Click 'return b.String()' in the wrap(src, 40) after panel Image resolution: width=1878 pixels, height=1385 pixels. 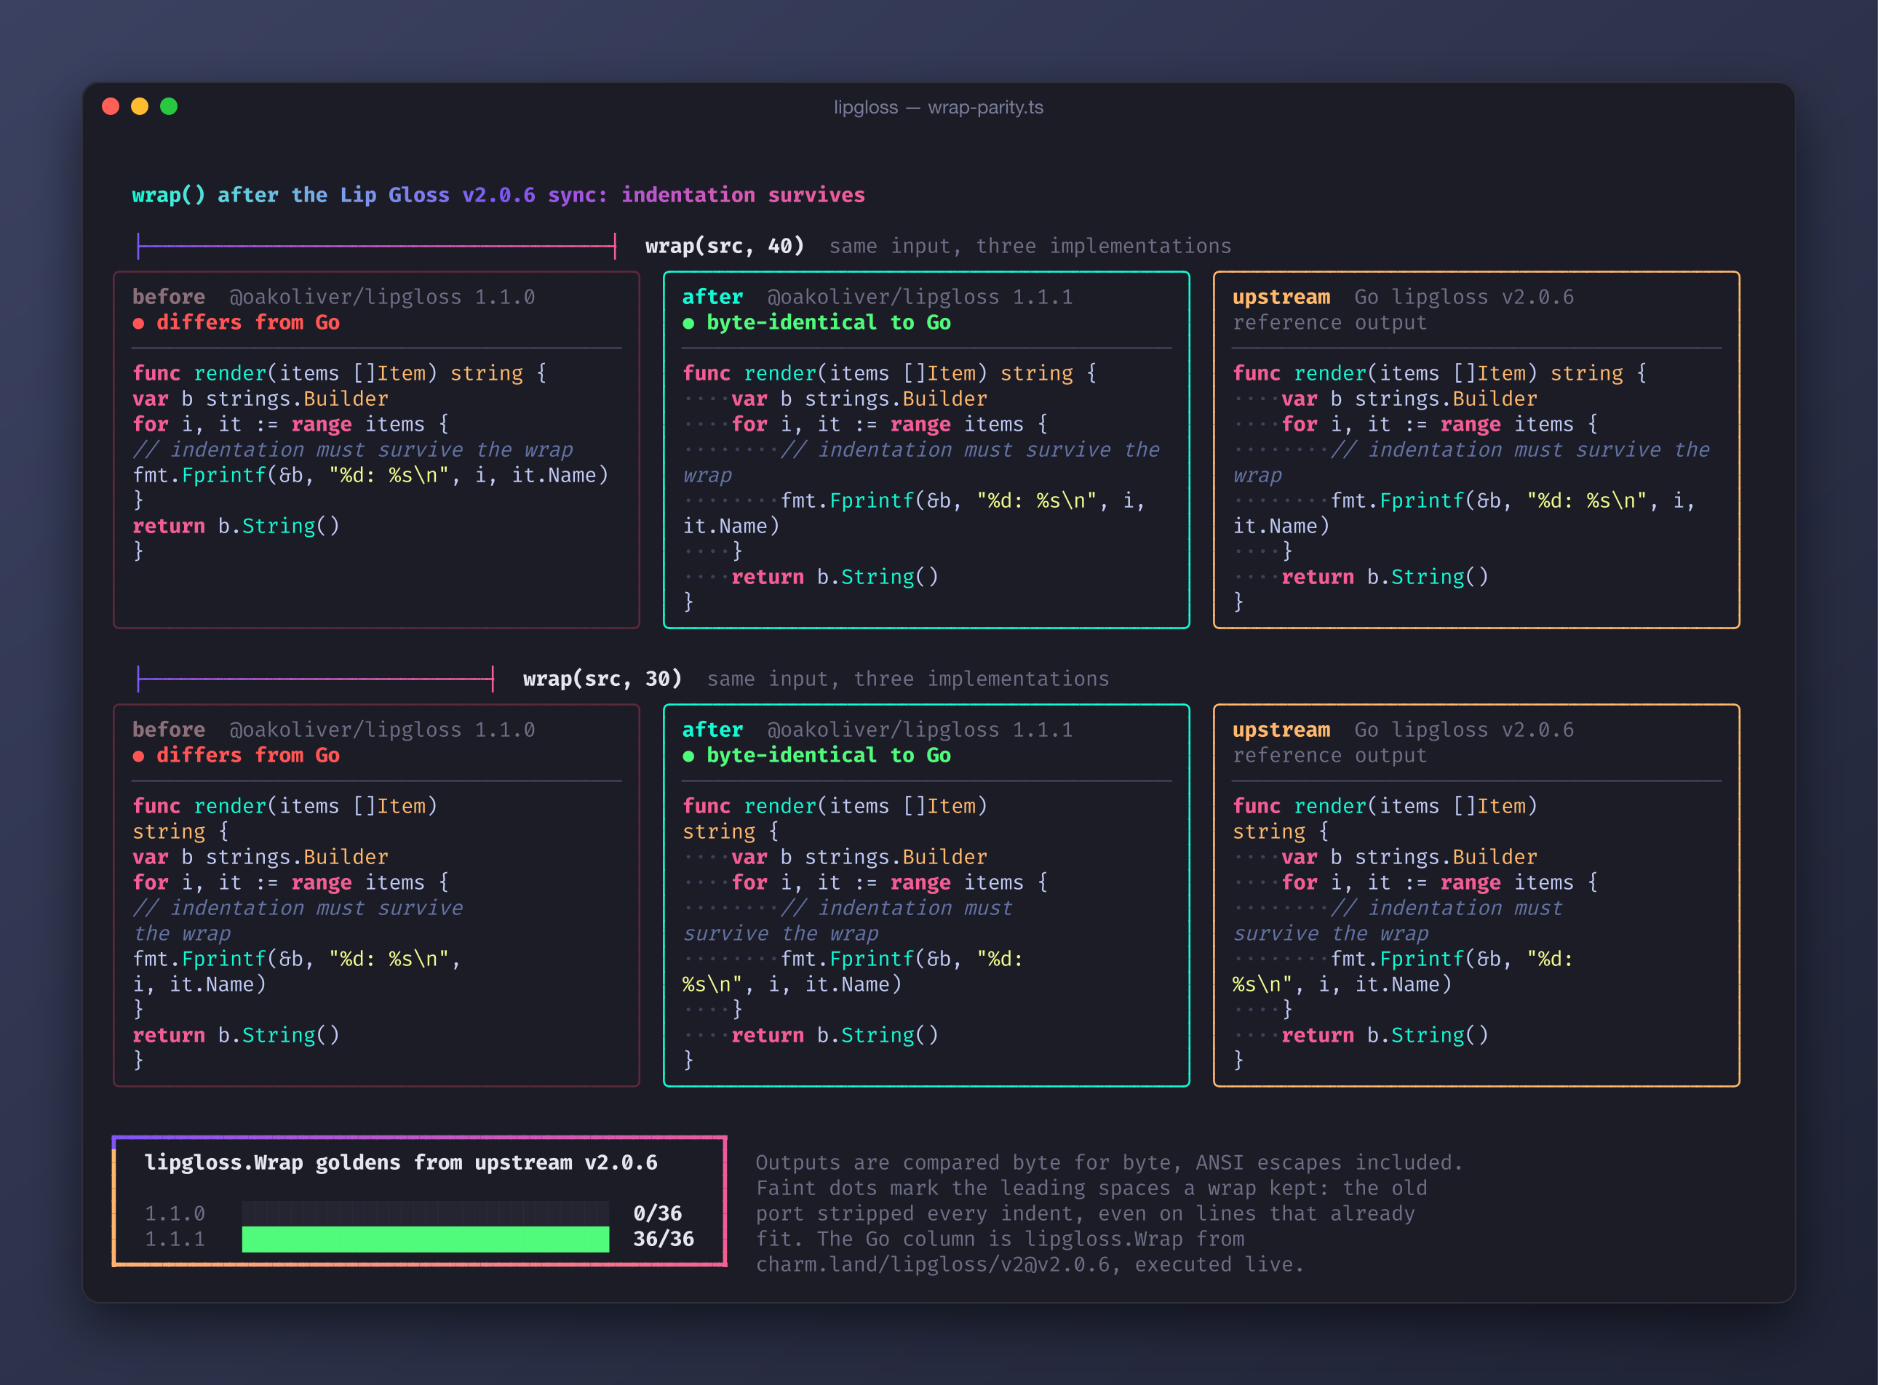point(835,578)
